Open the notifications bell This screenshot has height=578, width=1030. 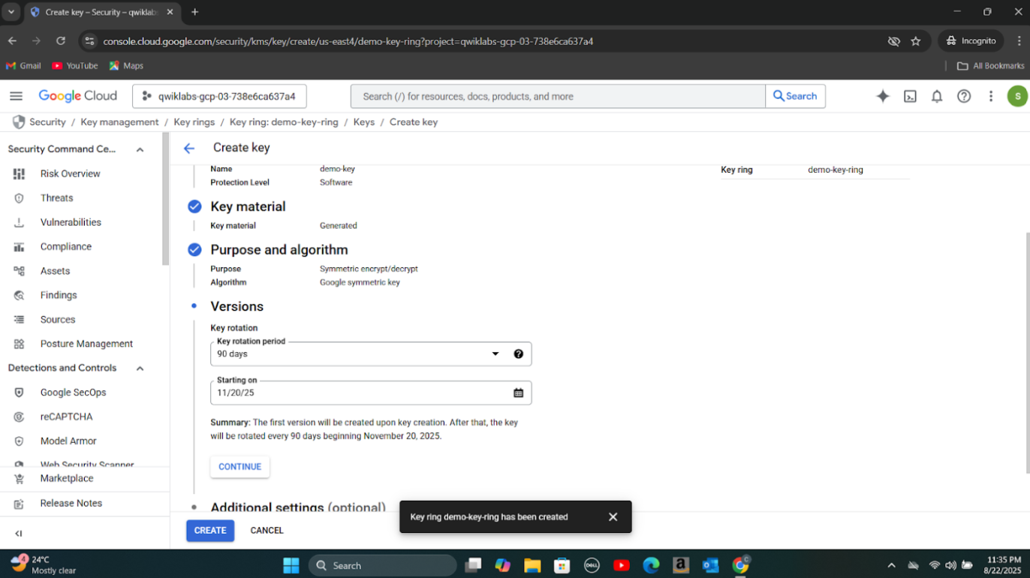[x=937, y=96]
